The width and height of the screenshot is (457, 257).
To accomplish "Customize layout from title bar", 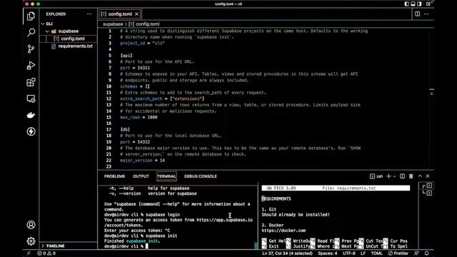I will [x=428, y=4].
